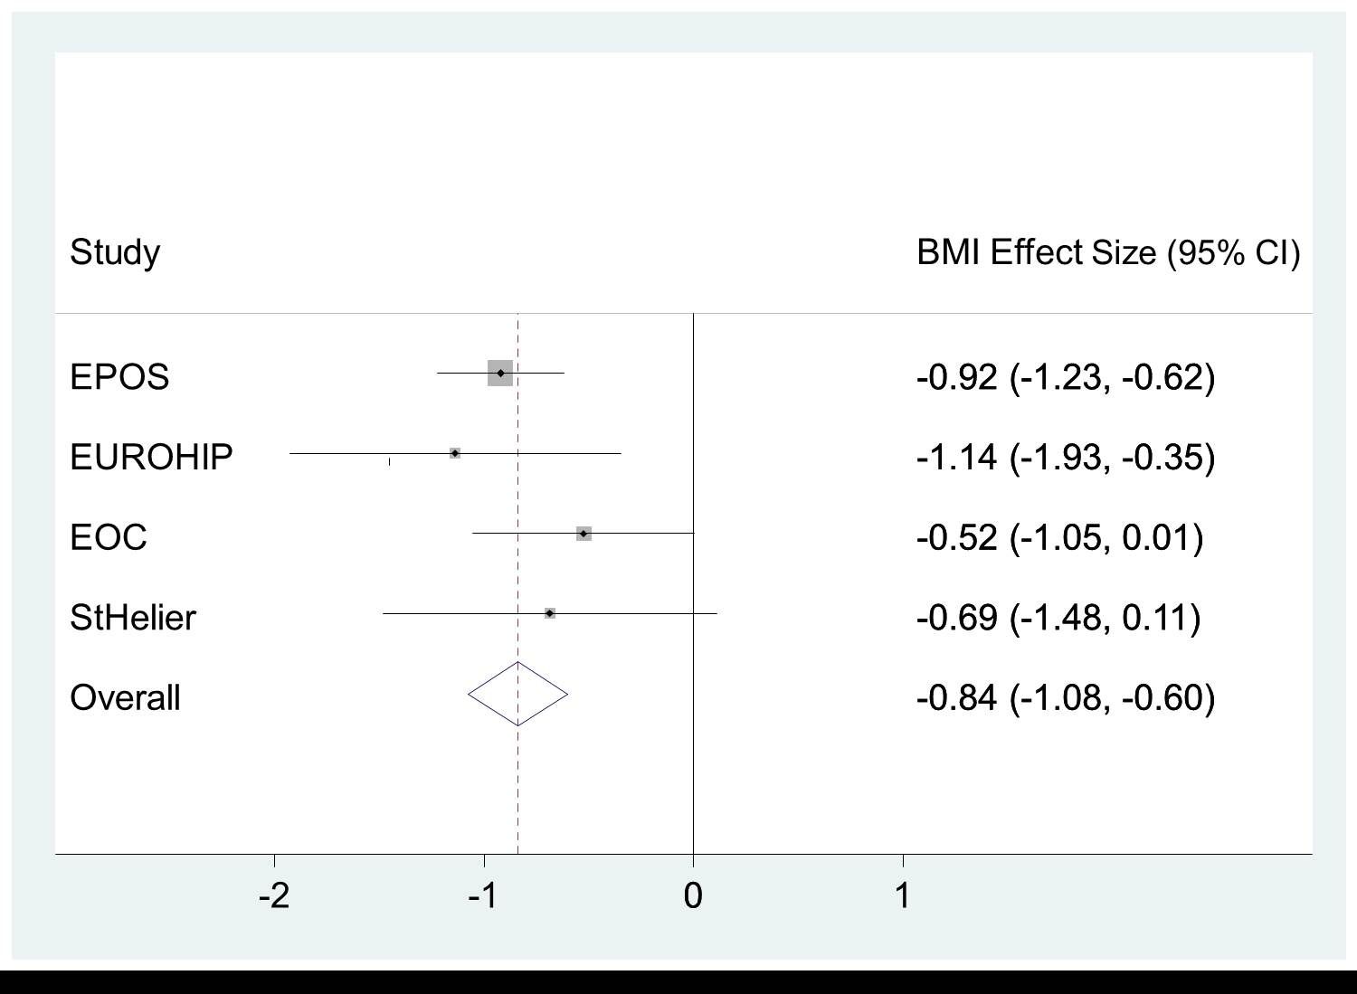Click the EOC value -0.52 (-1.05, 0.01)
1357x994 pixels.
(x=1059, y=537)
